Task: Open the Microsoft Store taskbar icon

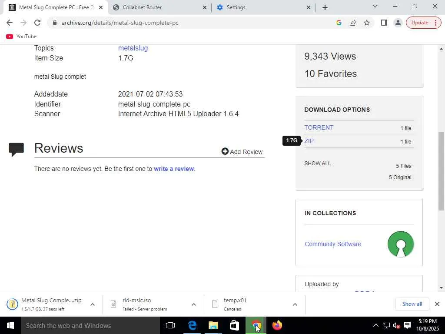Action: pyautogui.click(x=234, y=325)
